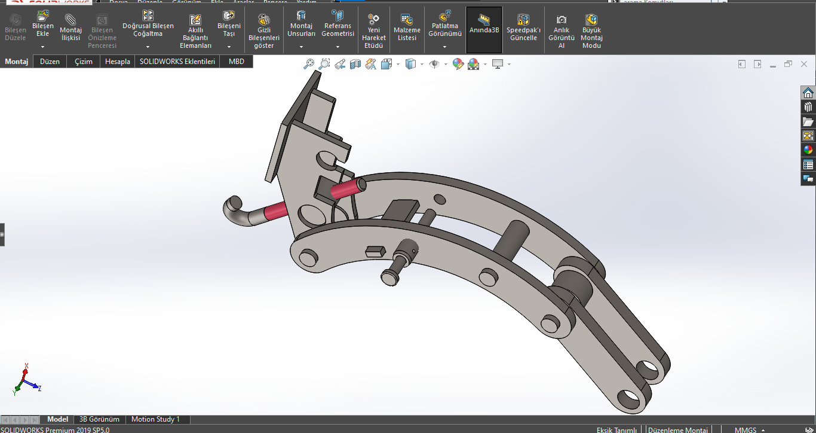Expand the Patlatma Görünümü dropdown arrow
The height and width of the screenshot is (433, 816).
(445, 47)
